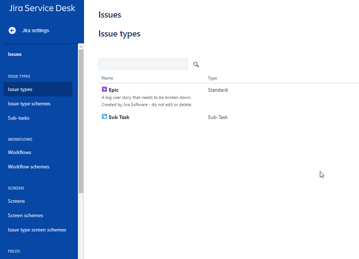Click the SCREENS section label
The height and width of the screenshot is (259, 359).
[x=16, y=188]
